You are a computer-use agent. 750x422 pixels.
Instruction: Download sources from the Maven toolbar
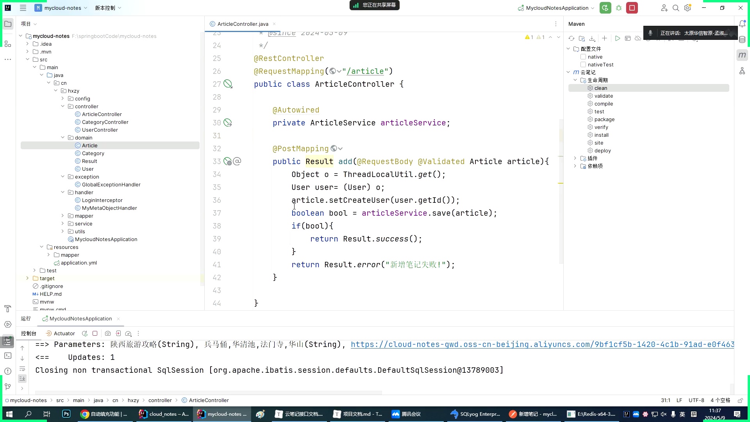pyautogui.click(x=592, y=38)
